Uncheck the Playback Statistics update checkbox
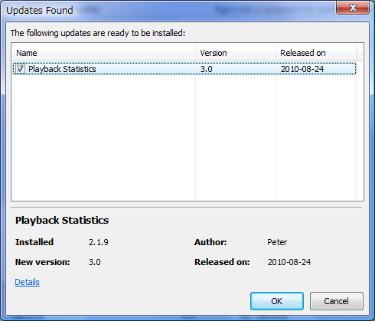 pyautogui.click(x=20, y=69)
